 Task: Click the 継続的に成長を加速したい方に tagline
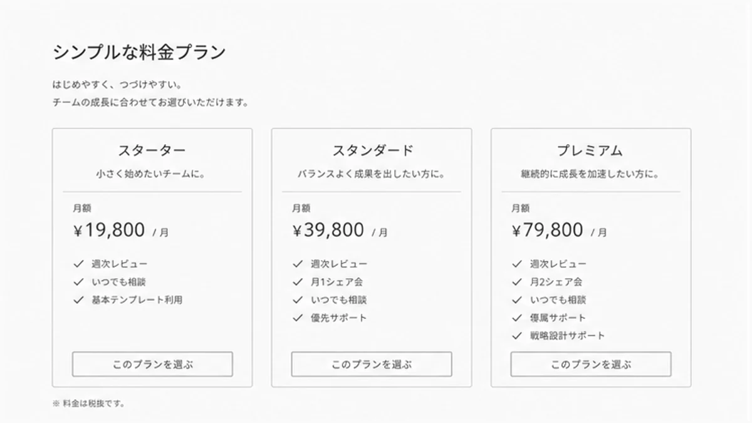coord(590,174)
